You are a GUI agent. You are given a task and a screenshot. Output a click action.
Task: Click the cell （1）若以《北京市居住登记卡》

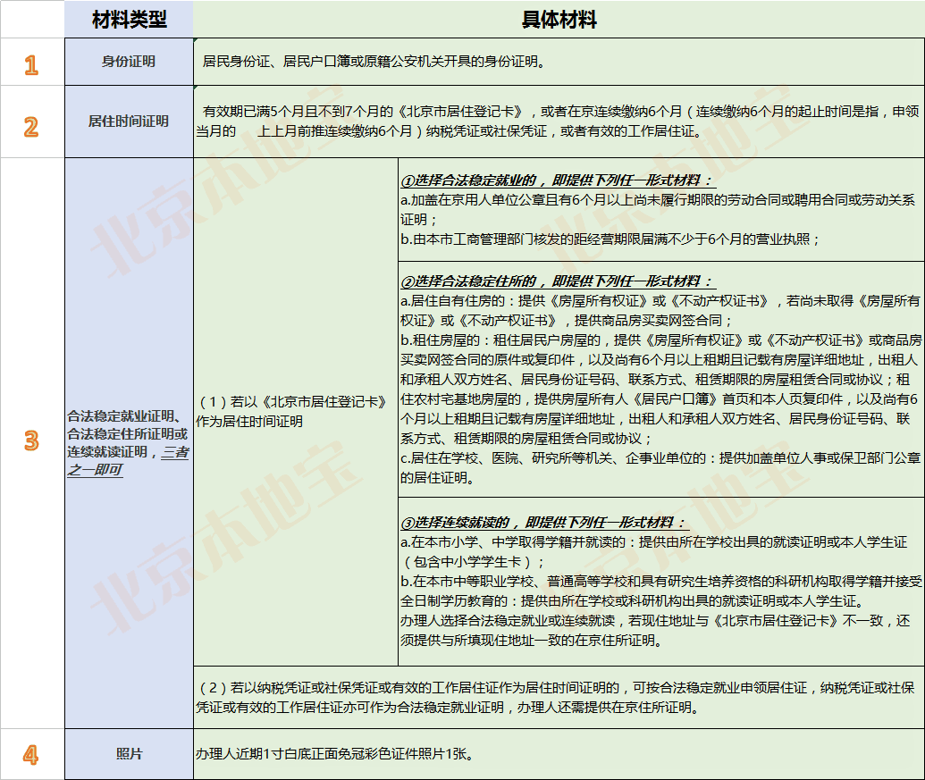click(296, 412)
